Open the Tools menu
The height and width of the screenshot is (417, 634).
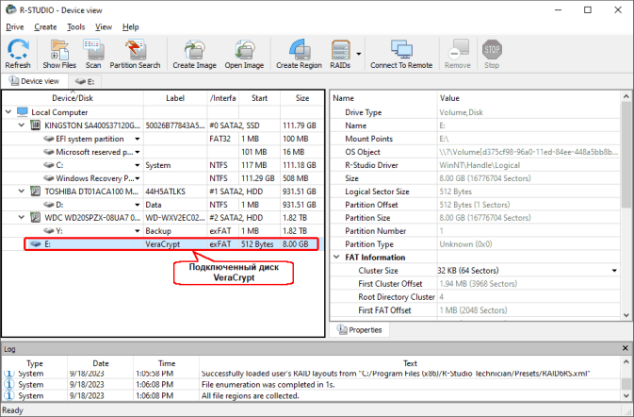76,27
